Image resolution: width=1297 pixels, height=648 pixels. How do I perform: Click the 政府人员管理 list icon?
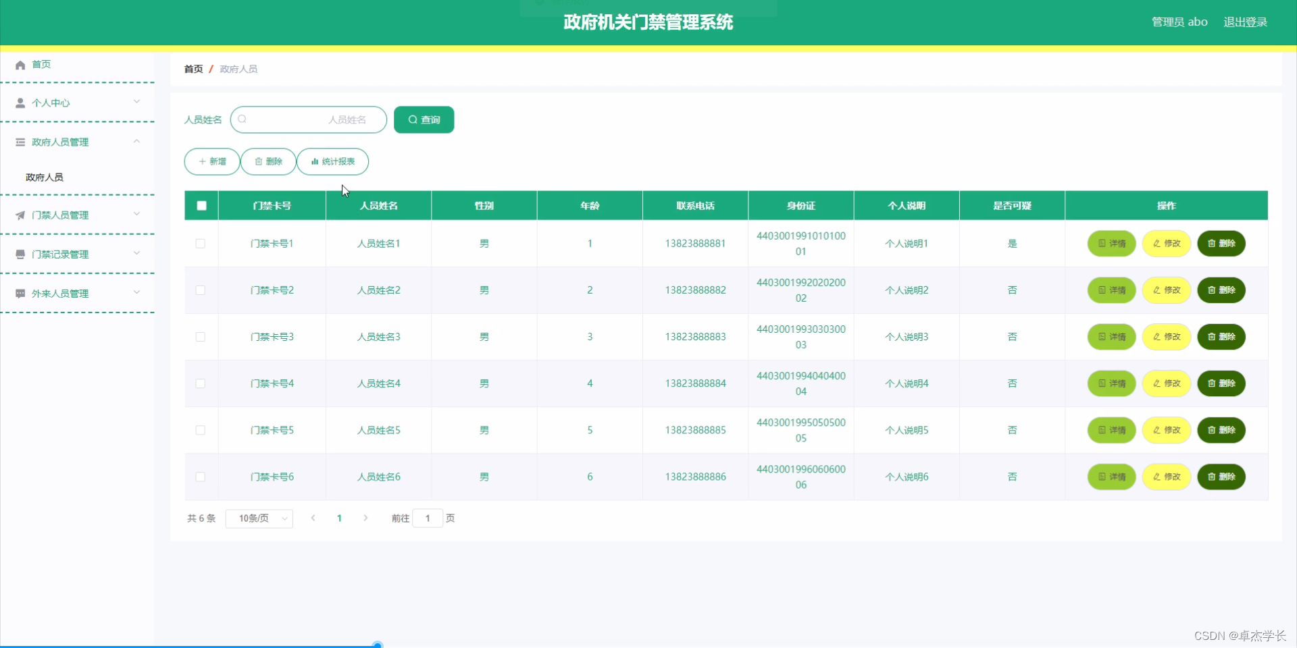click(20, 142)
